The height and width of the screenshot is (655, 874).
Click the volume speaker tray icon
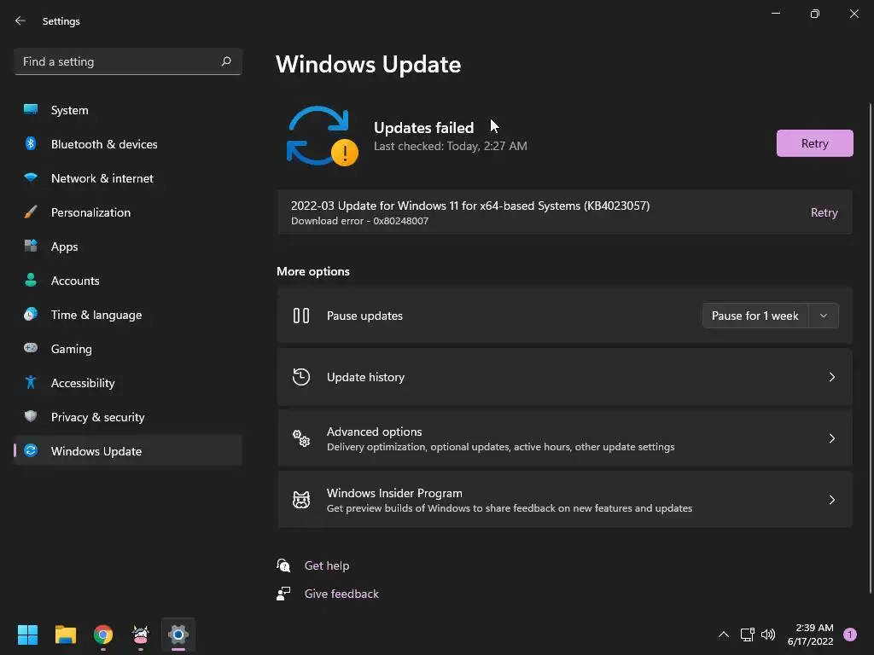(x=768, y=635)
